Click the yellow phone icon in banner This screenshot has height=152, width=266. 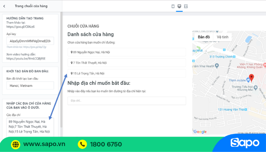point(82,144)
